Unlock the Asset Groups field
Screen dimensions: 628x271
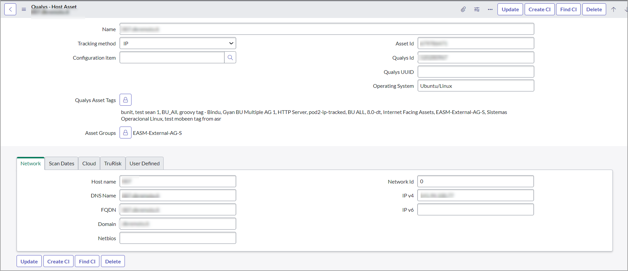[126, 133]
